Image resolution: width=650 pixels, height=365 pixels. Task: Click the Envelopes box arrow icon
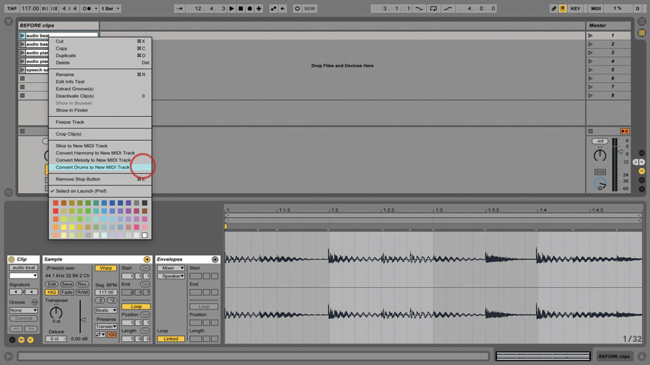214,259
